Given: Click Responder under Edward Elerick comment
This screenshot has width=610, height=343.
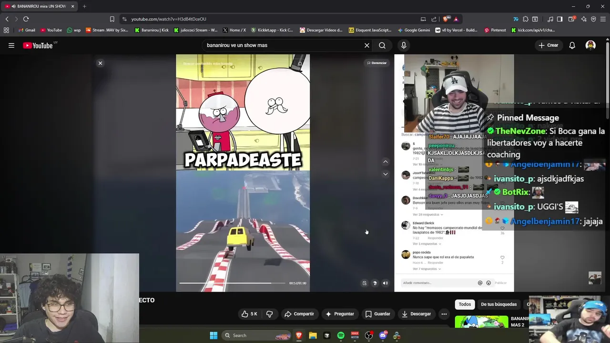Looking at the screenshot, I should click(x=435, y=238).
